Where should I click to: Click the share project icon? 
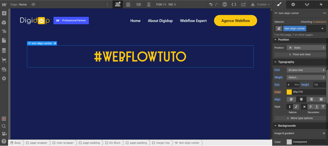244,4
